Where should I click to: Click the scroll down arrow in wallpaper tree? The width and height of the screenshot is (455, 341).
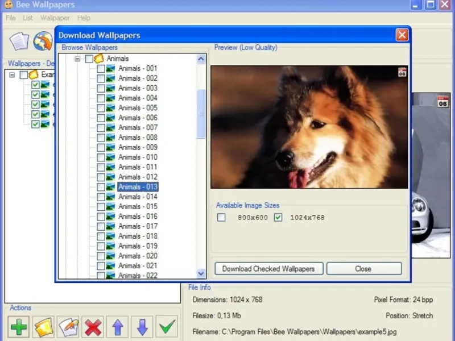201,273
